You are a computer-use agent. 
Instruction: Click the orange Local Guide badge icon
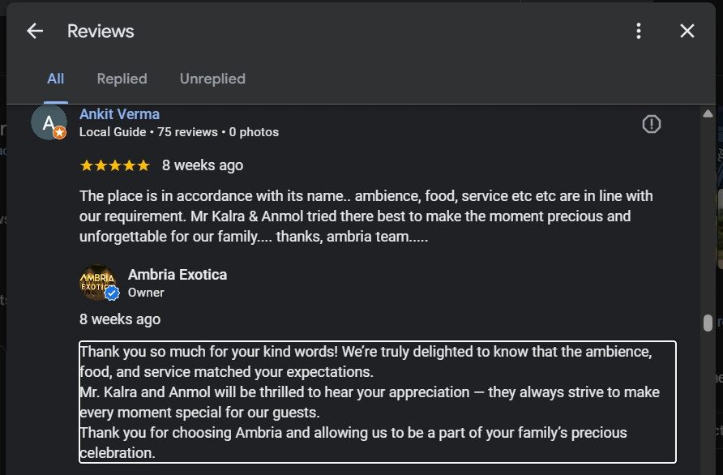(60, 133)
